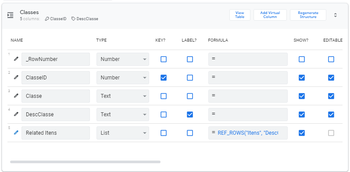
Task: Open type dropdown for ClasseID
Action: click(123, 78)
